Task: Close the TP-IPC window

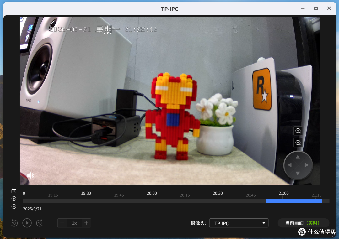Action: 329,8
